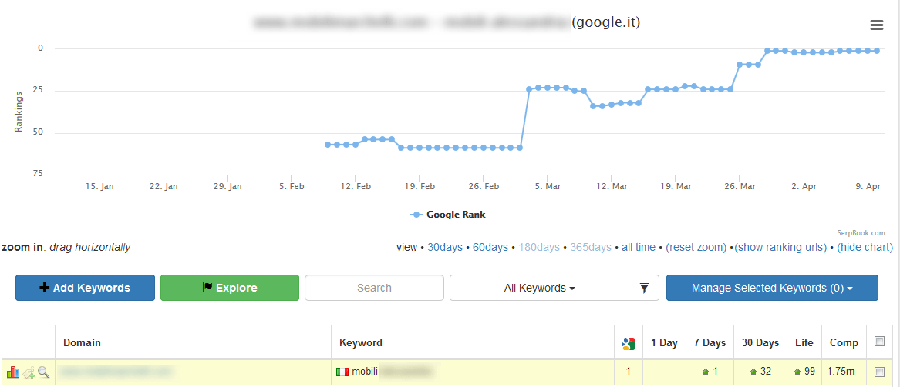The width and height of the screenshot is (900, 387).
Task: Open the chart hamburger menu
Action: (x=876, y=25)
